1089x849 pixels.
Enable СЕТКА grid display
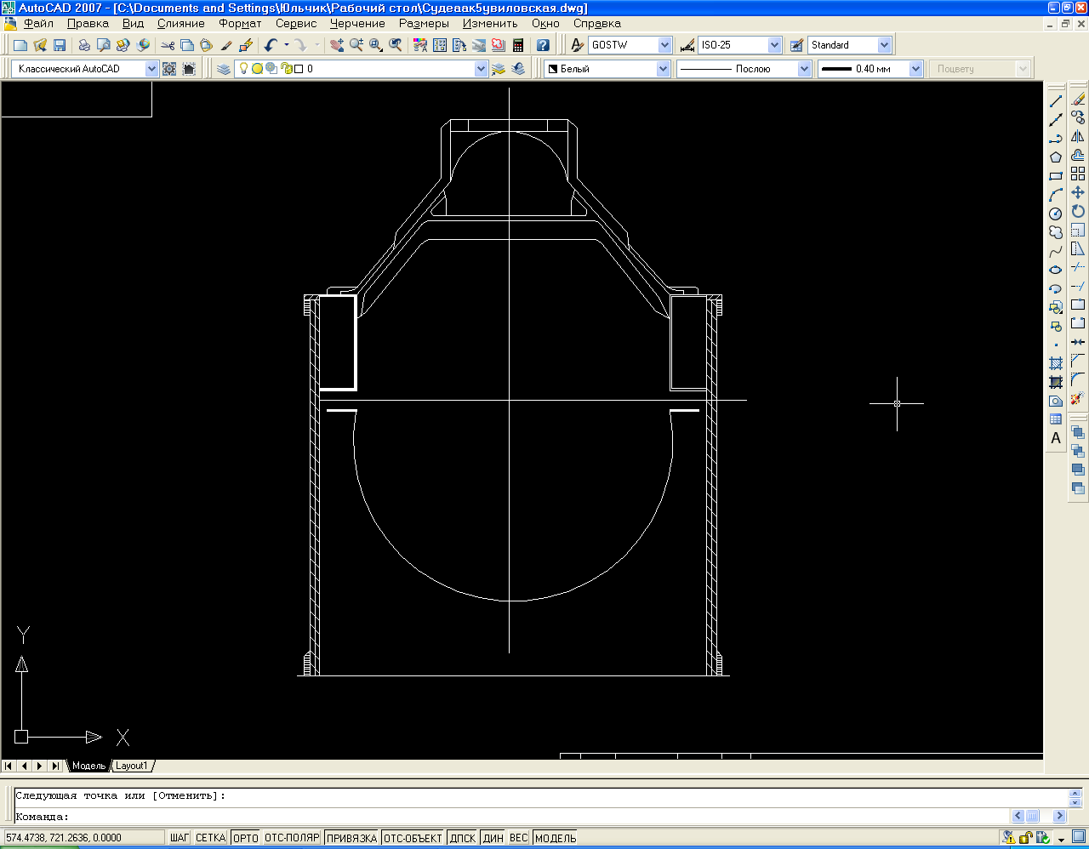point(210,838)
